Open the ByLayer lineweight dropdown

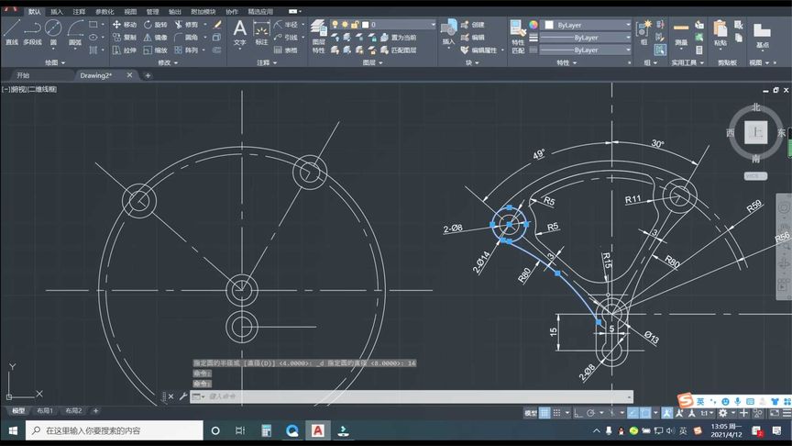[586, 38]
